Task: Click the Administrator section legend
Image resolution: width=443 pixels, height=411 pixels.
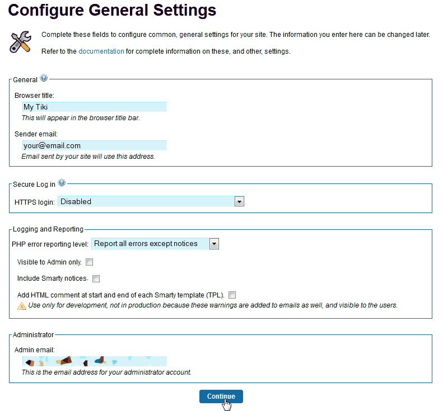Action: pos(33,335)
